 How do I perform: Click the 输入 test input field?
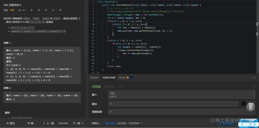pyautogui.click(x=182, y=95)
